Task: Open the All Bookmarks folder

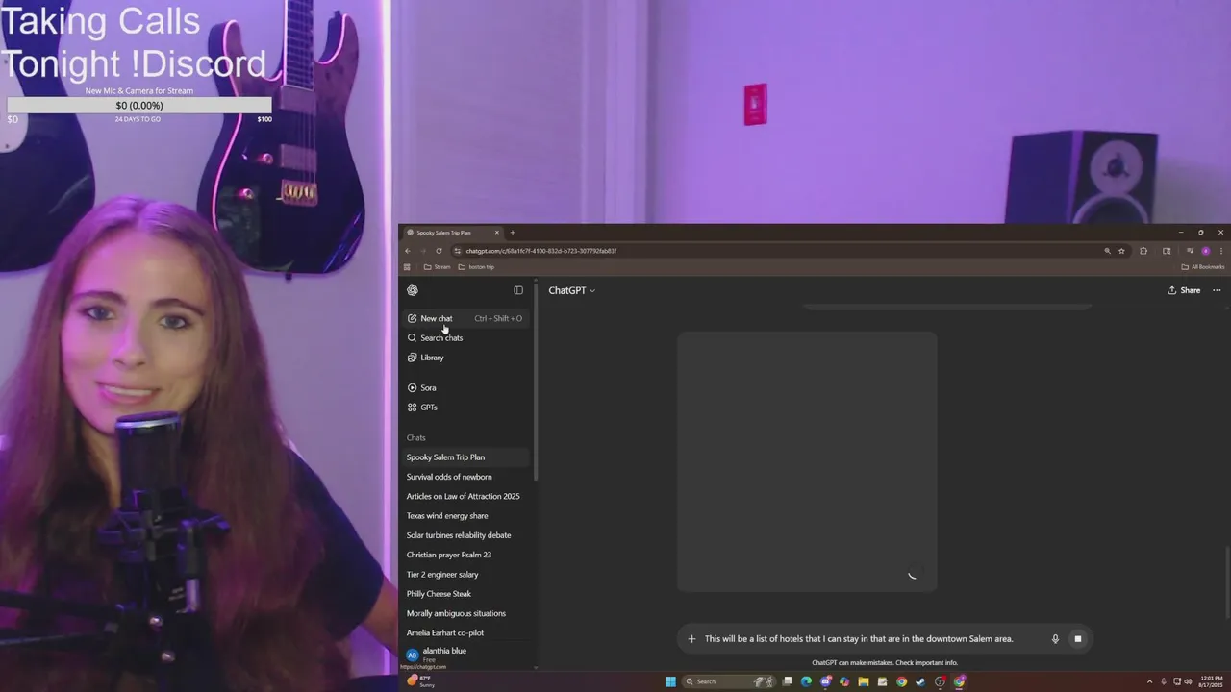Action: (1203, 267)
